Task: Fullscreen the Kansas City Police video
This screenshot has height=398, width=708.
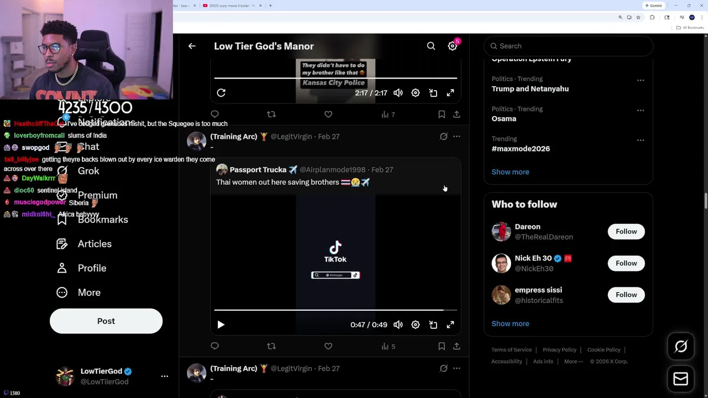Action: [x=450, y=93]
